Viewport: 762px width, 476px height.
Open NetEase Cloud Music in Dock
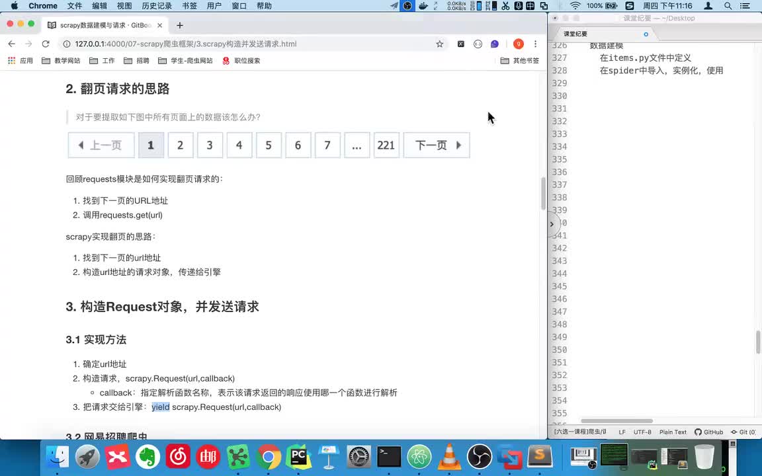178,457
